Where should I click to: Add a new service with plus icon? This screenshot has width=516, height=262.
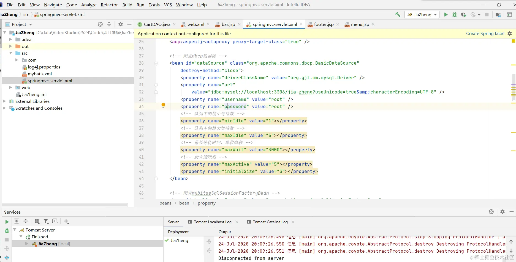[x=66, y=221]
